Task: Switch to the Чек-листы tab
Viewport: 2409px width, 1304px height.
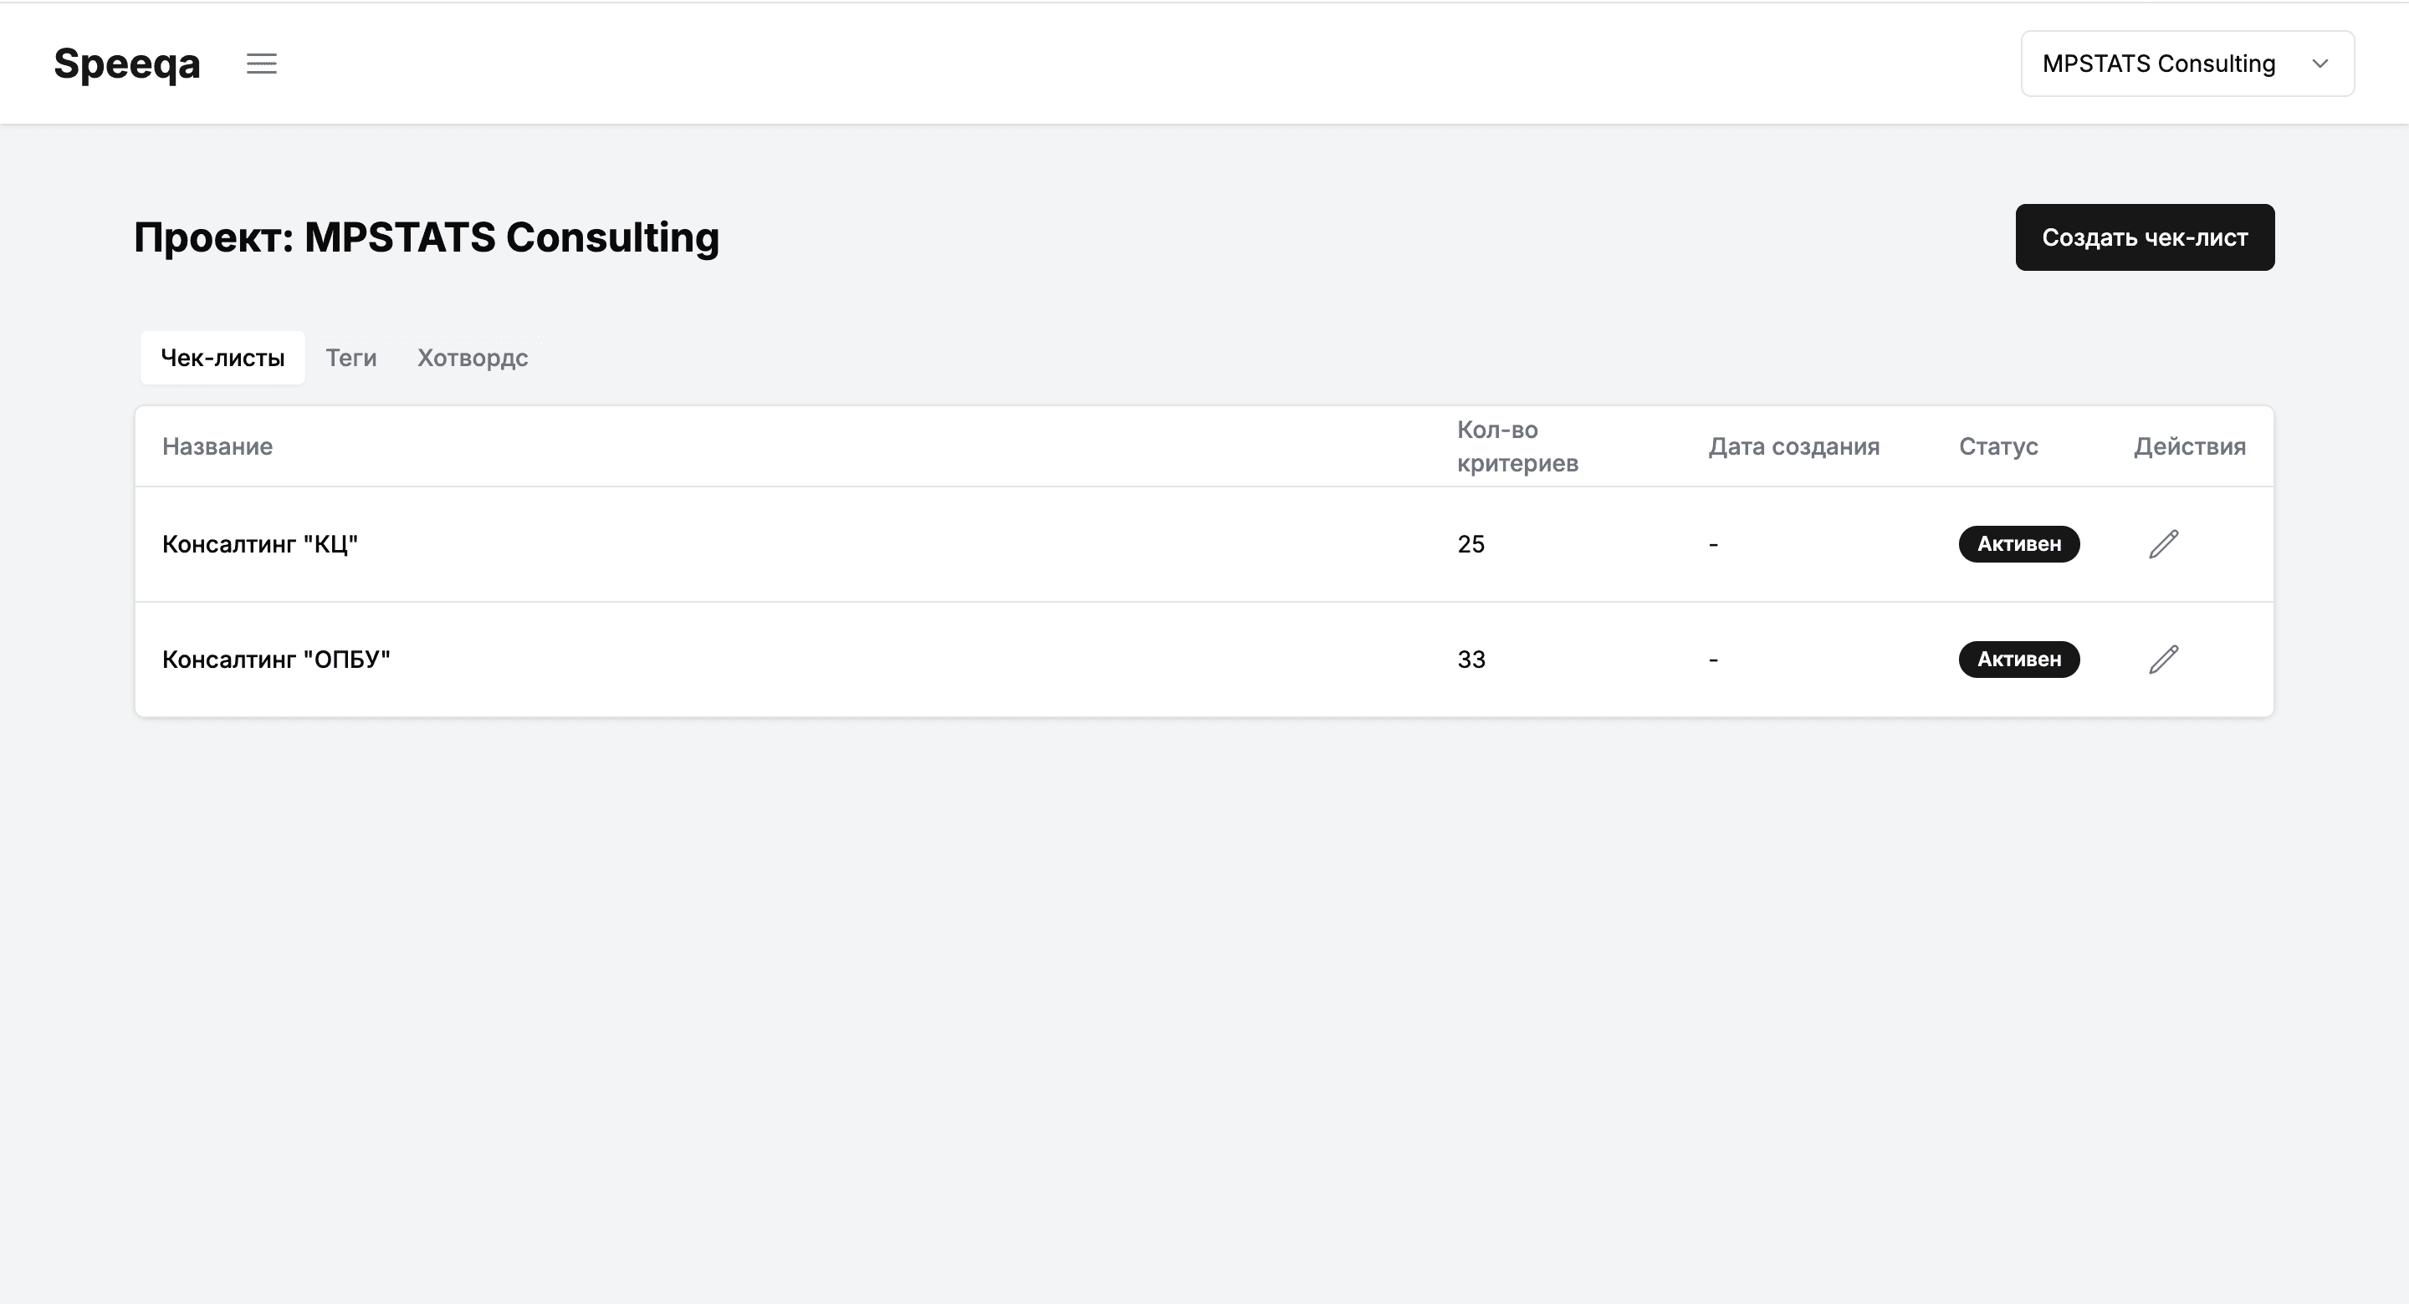Action: click(222, 358)
